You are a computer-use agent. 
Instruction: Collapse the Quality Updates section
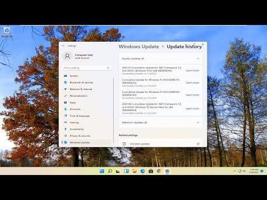[x=161, y=58]
